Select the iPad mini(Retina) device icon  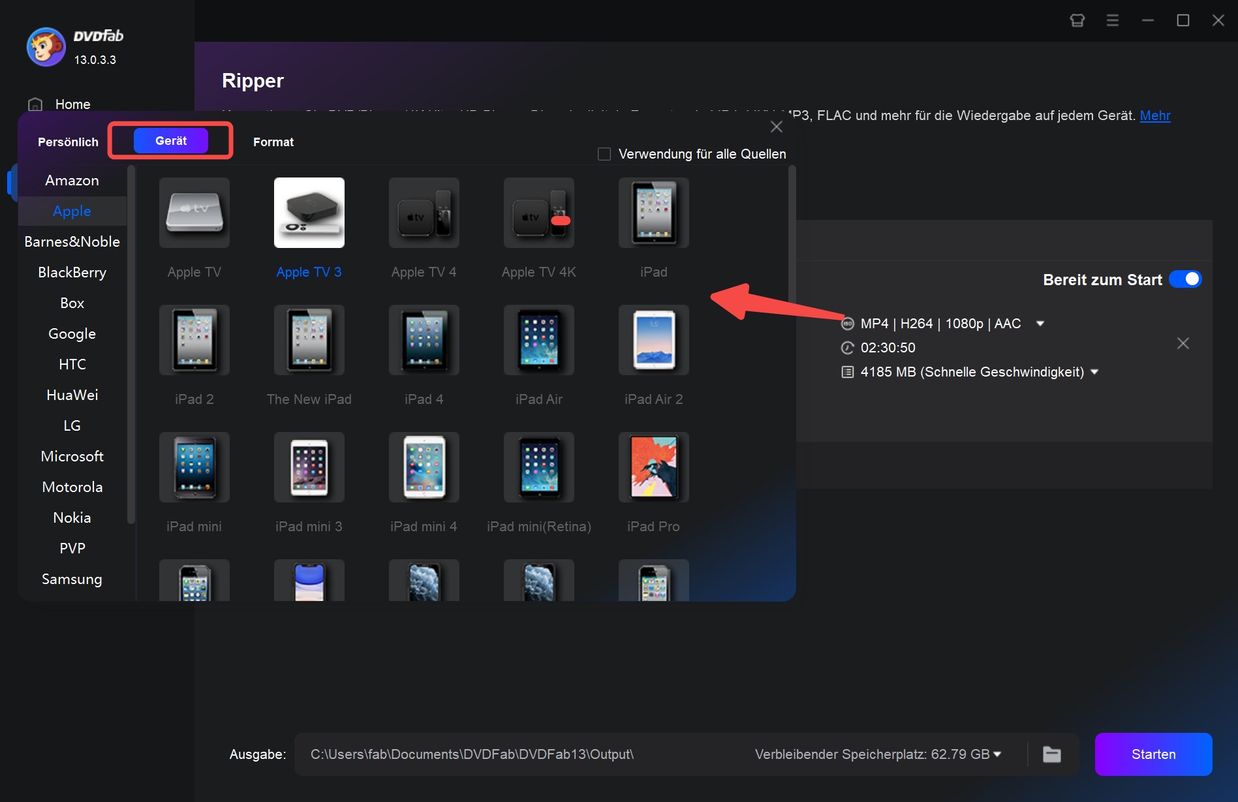pyautogui.click(x=538, y=467)
